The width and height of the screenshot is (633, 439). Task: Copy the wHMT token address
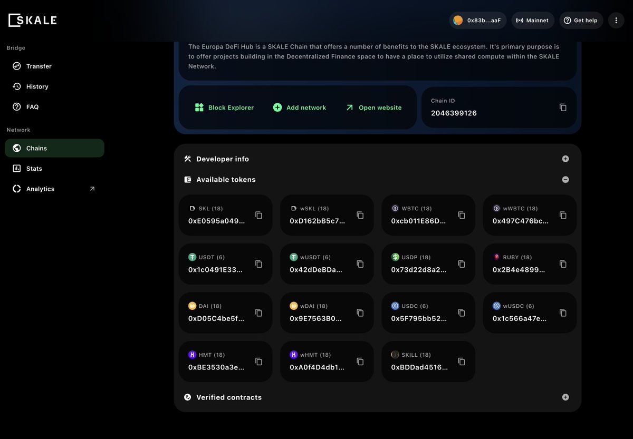click(x=360, y=362)
